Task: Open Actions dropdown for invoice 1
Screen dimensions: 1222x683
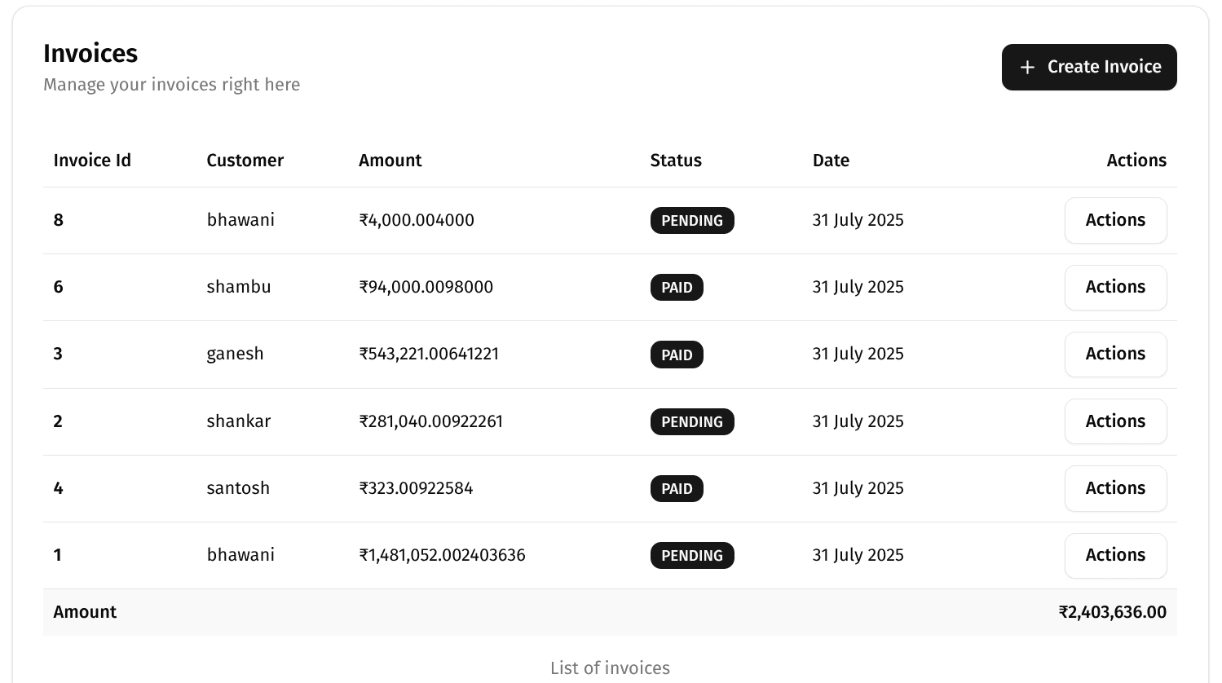Action: [x=1114, y=555]
